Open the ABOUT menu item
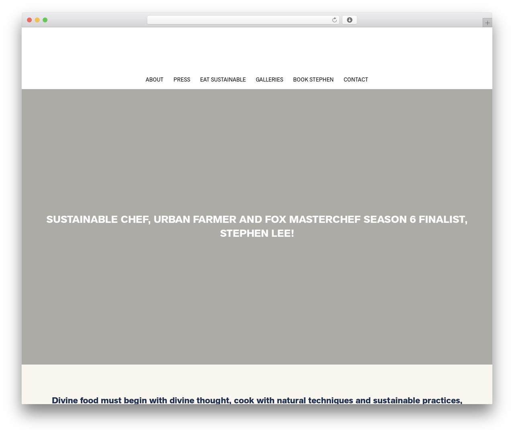Screen dimensions: 514x435 coord(155,79)
